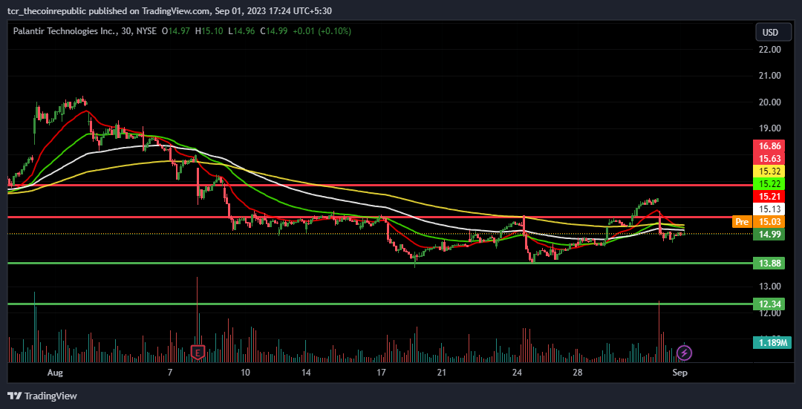Click the 22.00 price axis value
This screenshot has width=802, height=409.
pyautogui.click(x=770, y=50)
